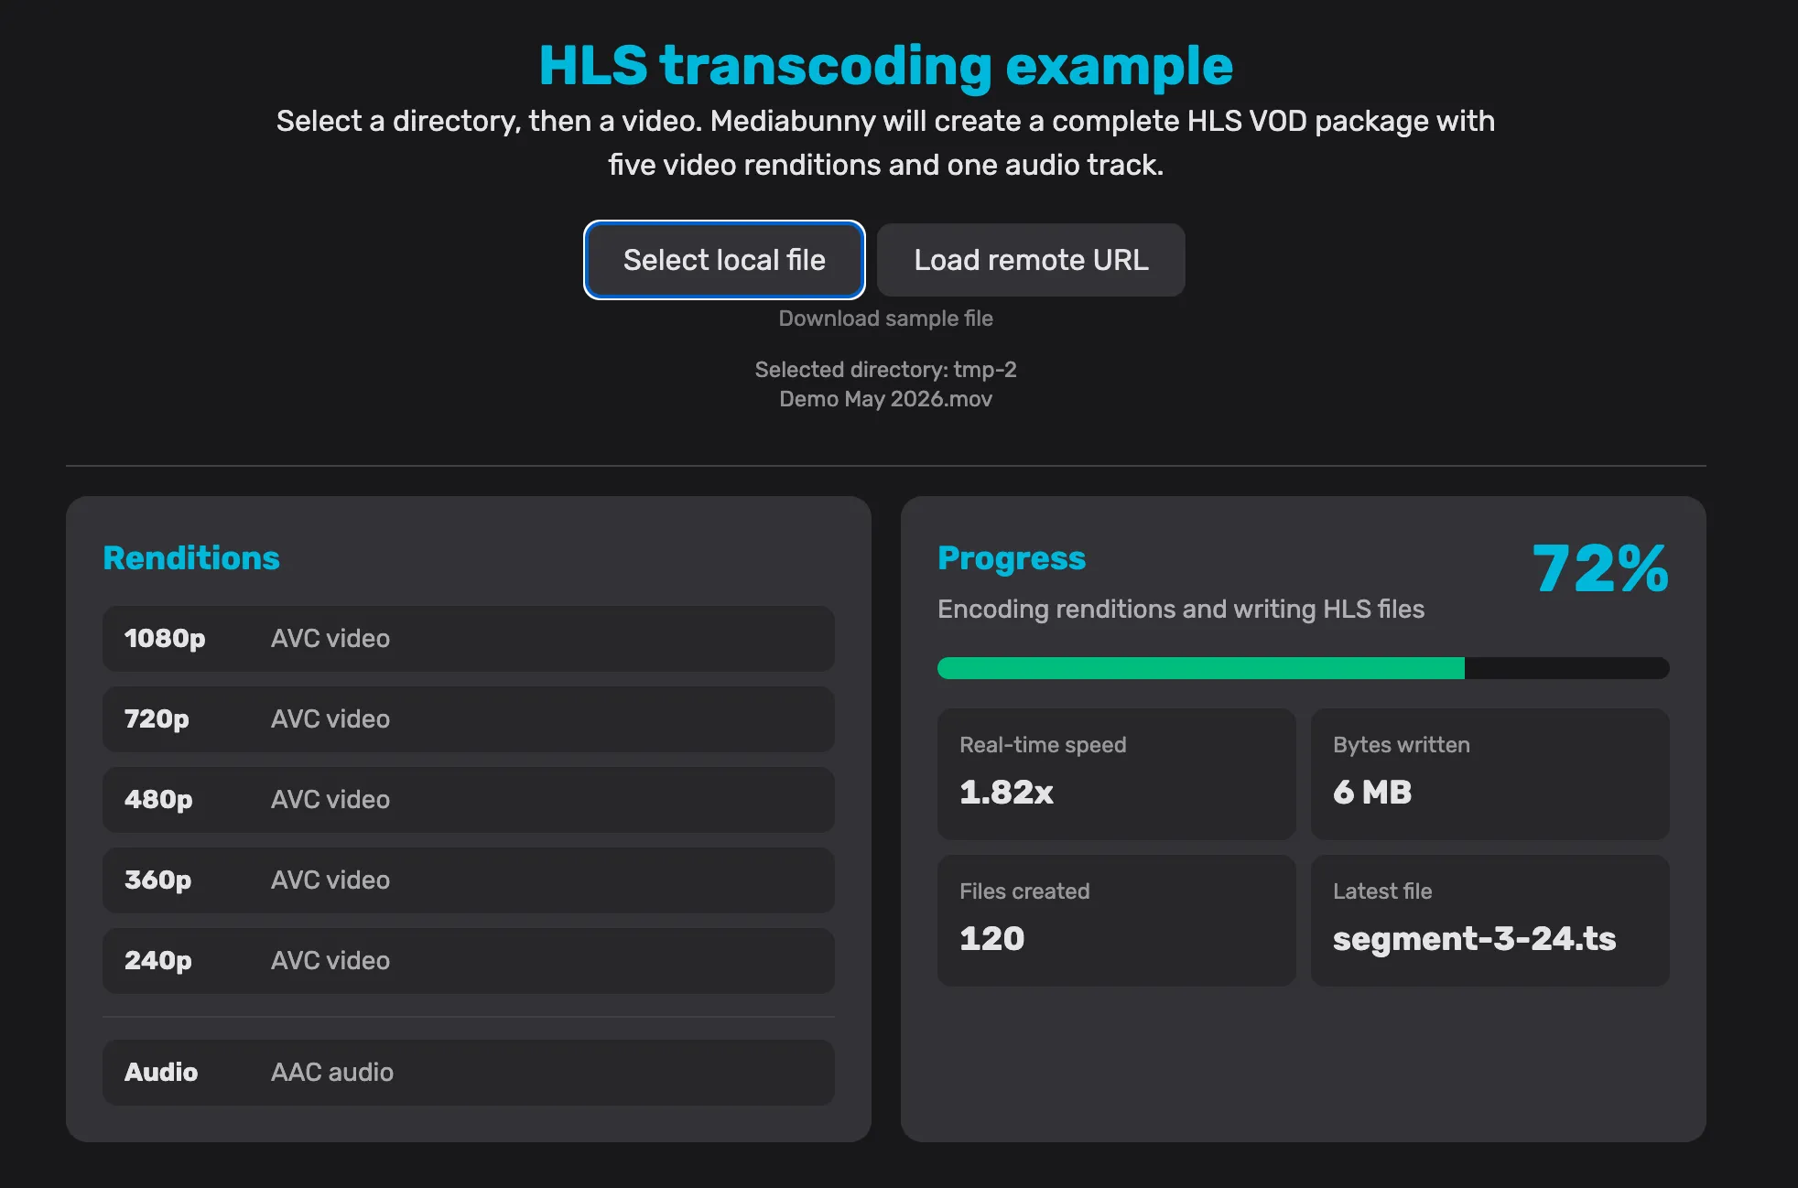
Task: Click the Real-time speed 1.82x card
Action: [x=1117, y=774]
